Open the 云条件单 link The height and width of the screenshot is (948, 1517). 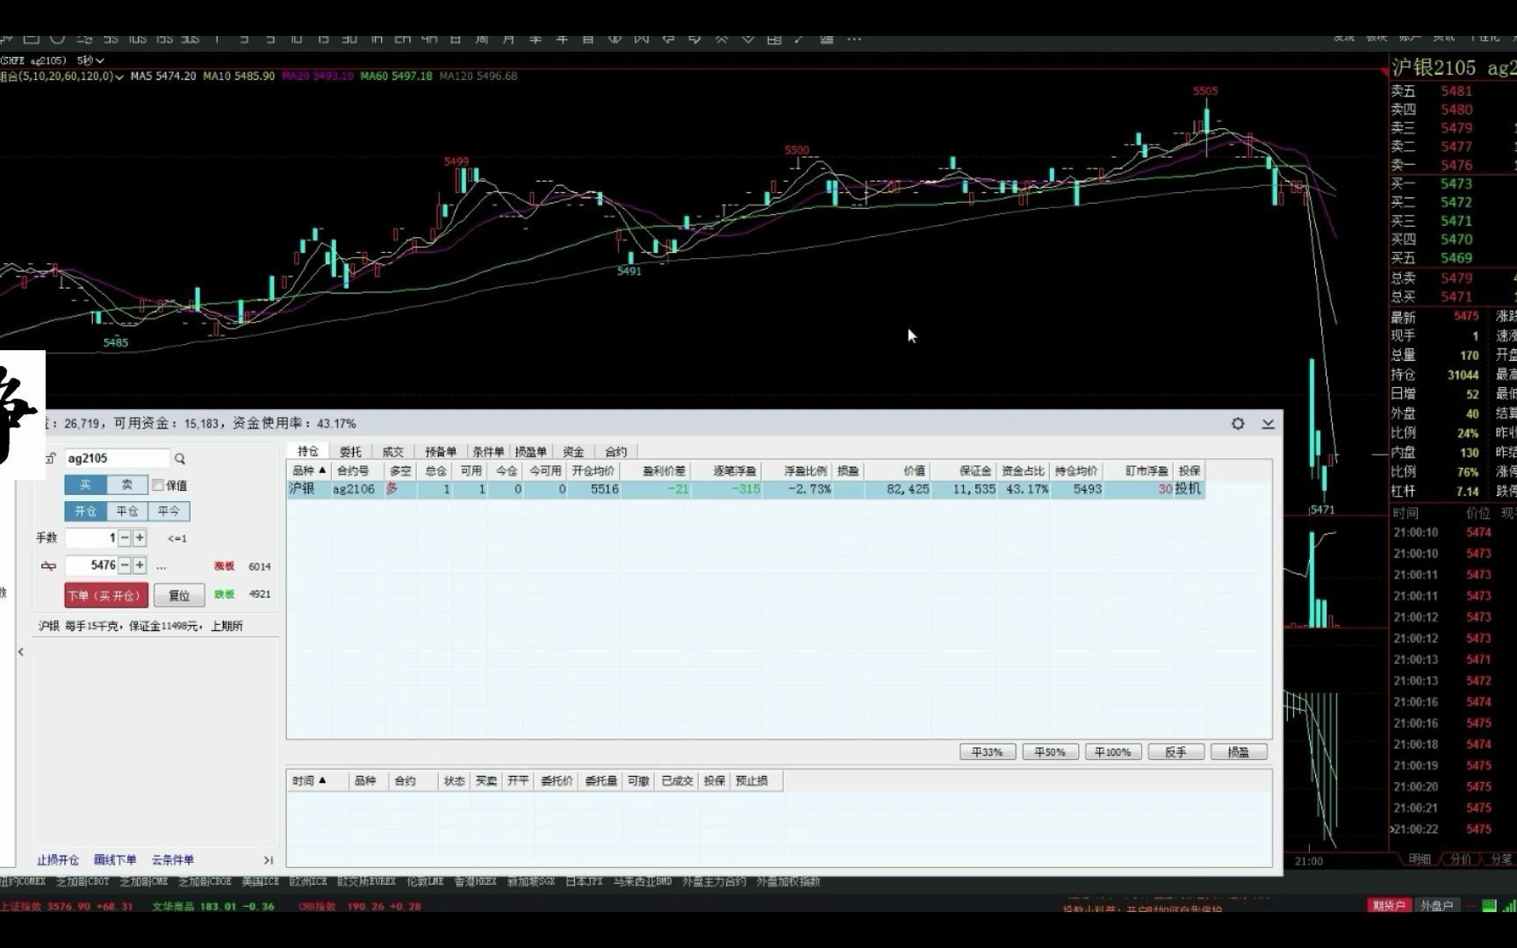173,860
